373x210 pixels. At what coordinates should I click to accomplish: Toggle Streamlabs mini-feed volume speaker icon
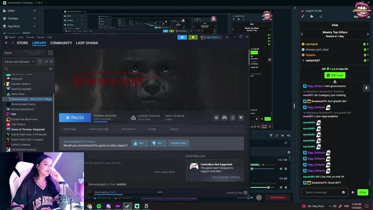[x=288, y=136]
